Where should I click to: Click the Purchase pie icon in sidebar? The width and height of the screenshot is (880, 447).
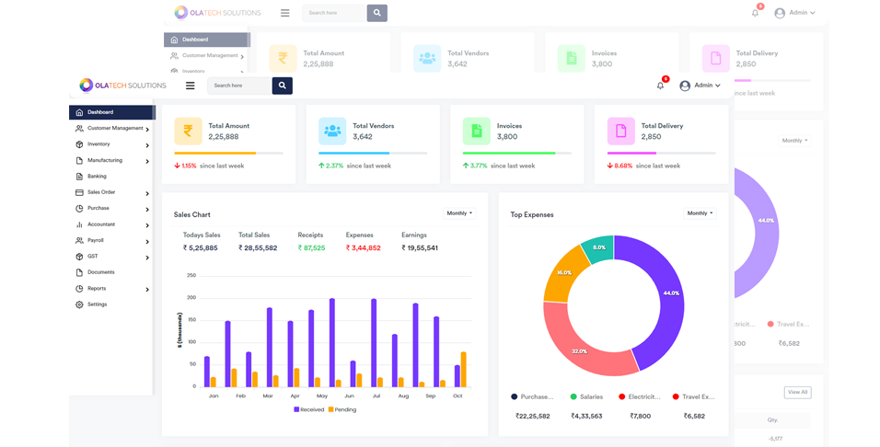[x=79, y=208]
